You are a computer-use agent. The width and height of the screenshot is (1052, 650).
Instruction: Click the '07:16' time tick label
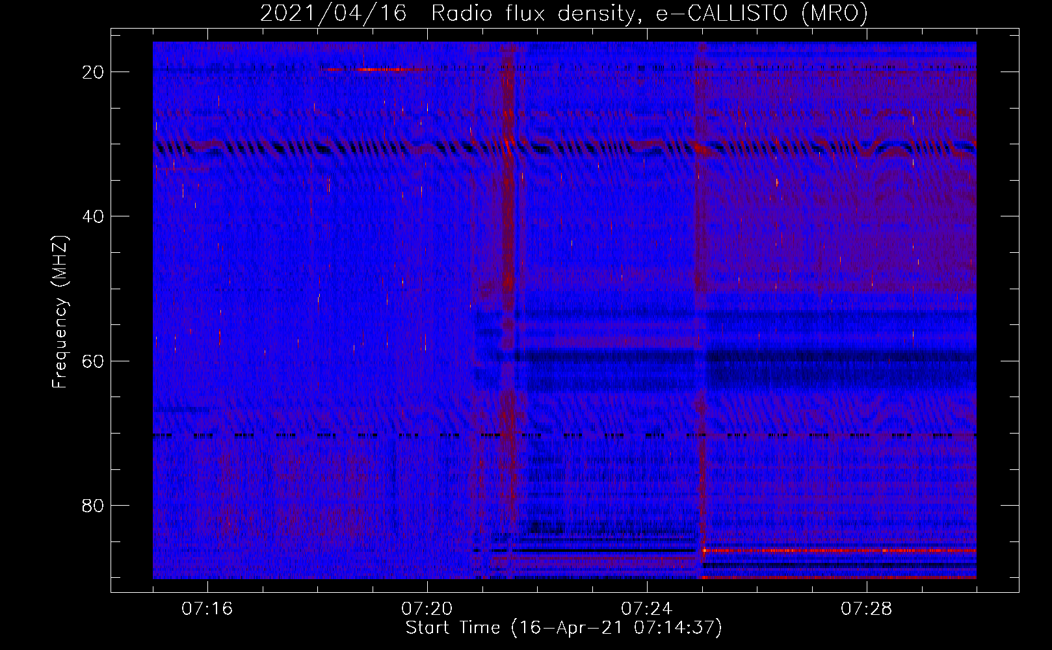(207, 609)
